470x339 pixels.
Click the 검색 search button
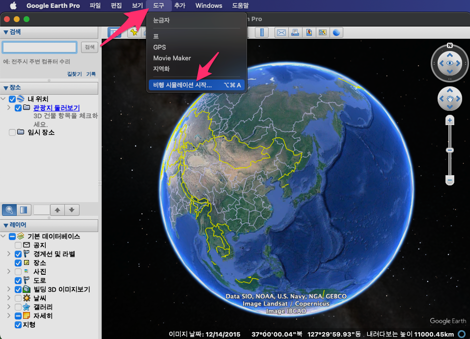(x=89, y=47)
